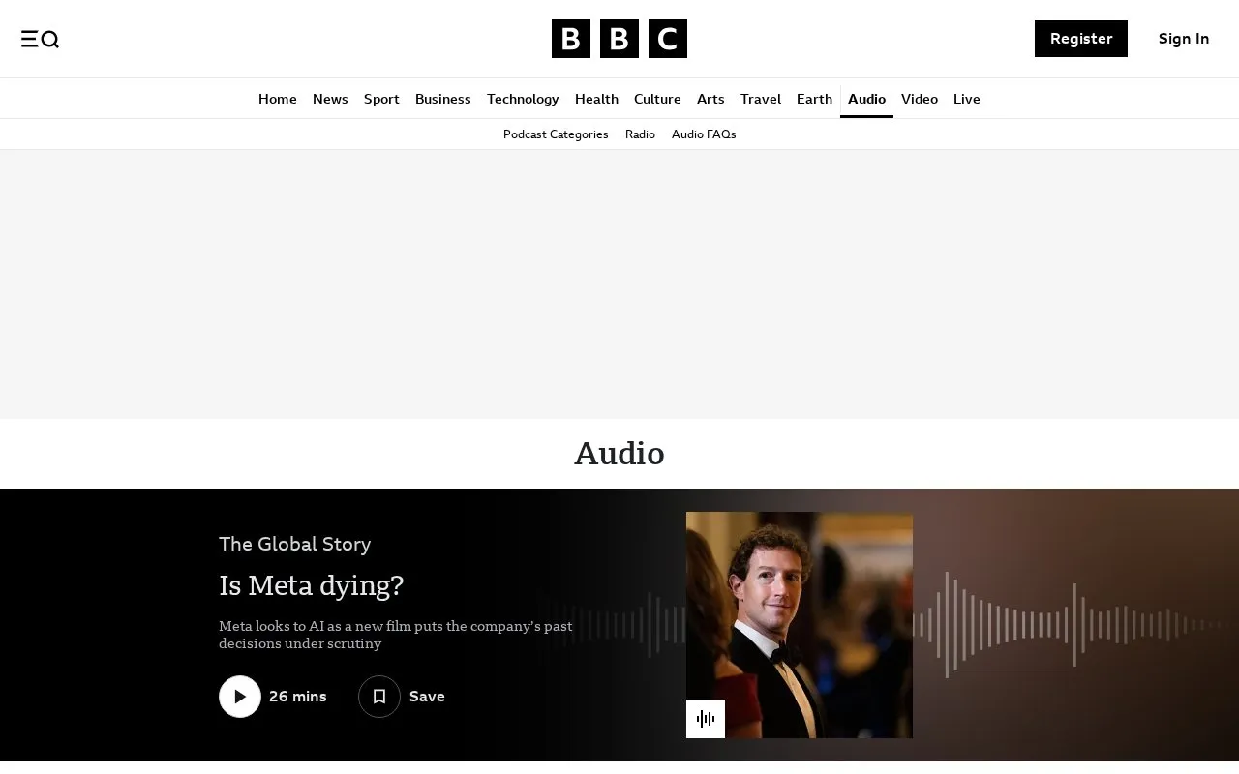Click the audio waveform badge on thumbnail
Viewport: 1239px width, 774px height.
click(x=706, y=719)
